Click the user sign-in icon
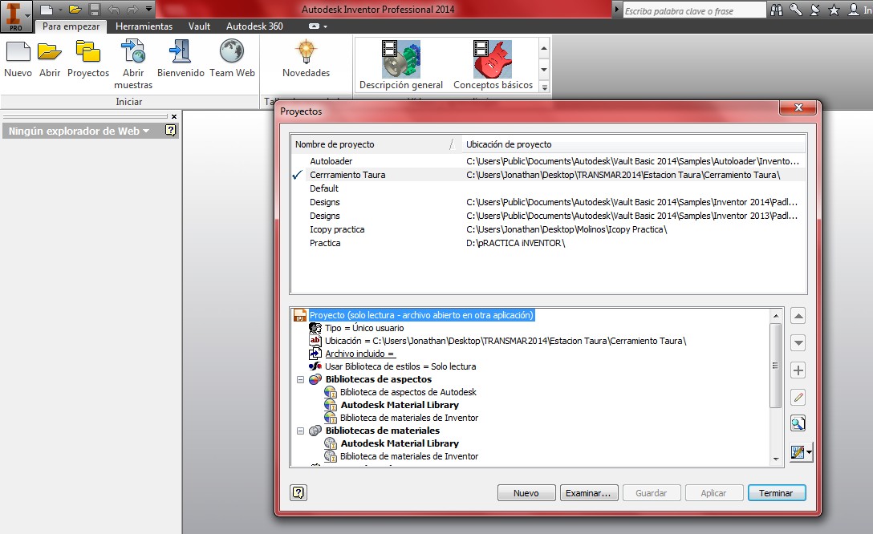 (x=853, y=10)
